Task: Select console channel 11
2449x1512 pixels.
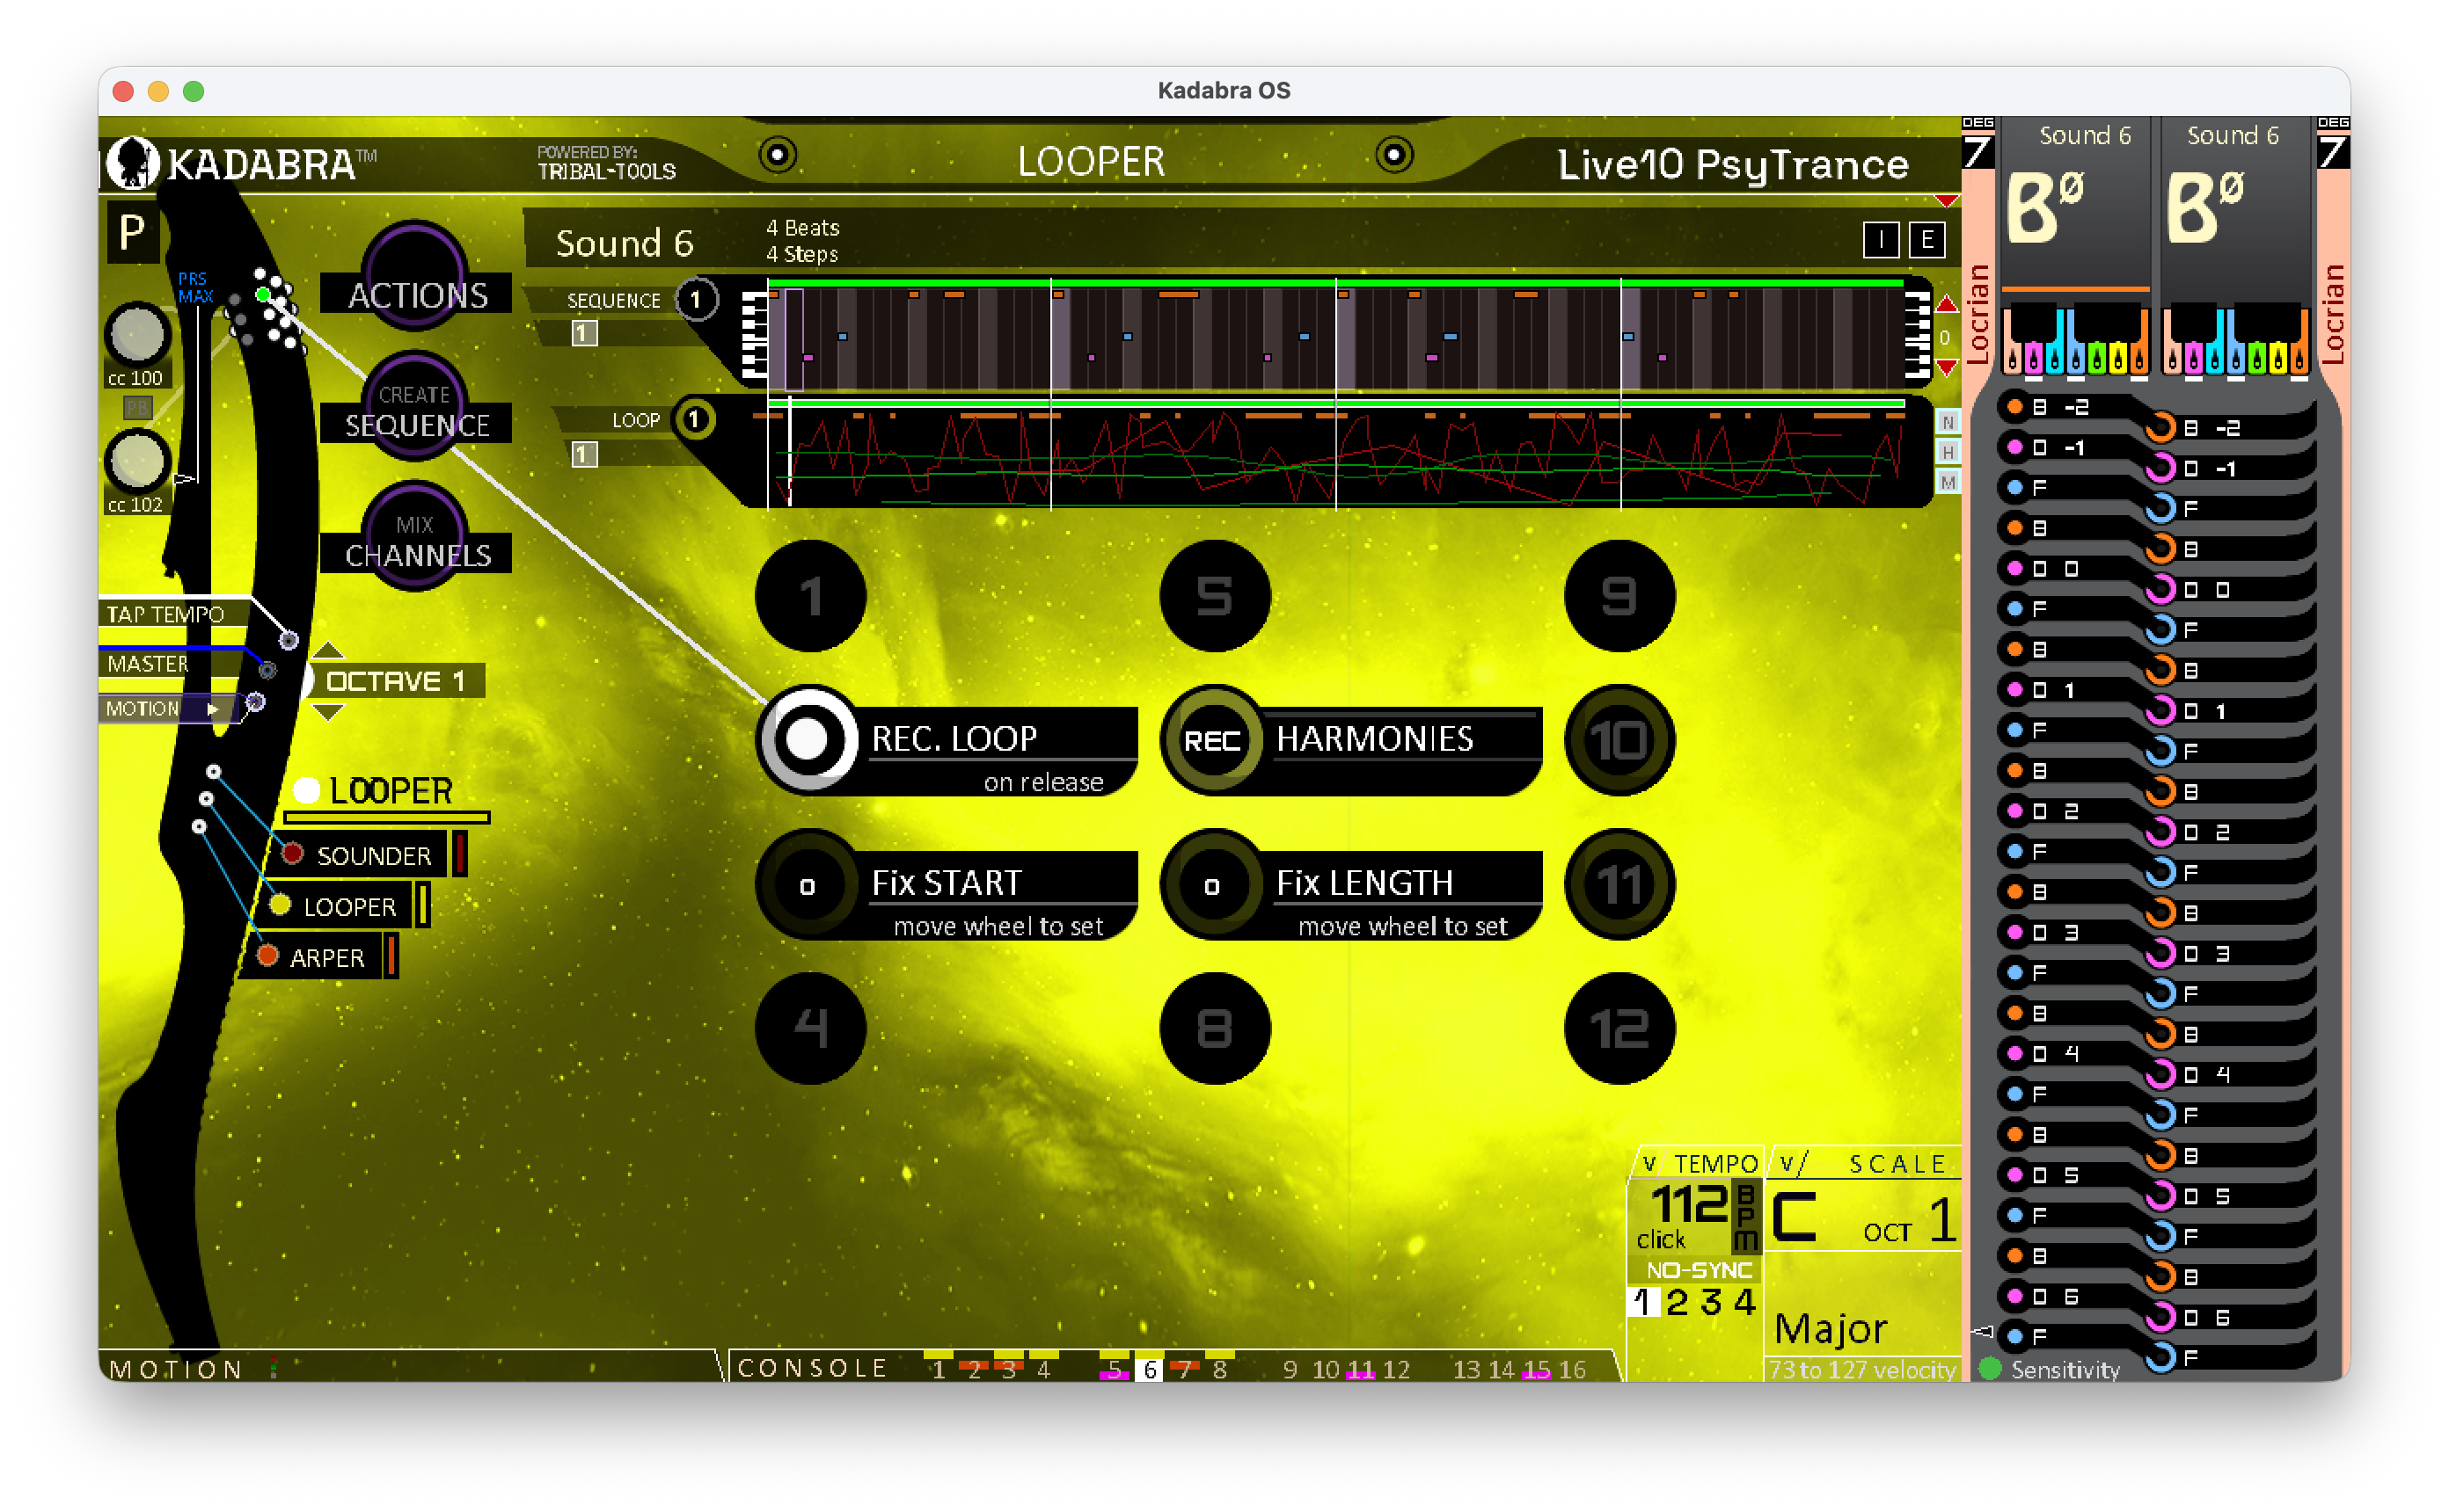Action: (x=1361, y=1369)
